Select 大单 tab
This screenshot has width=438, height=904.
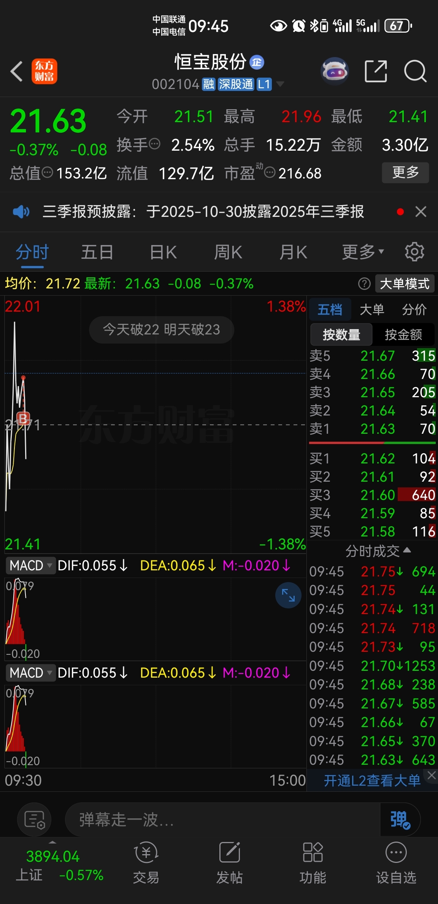tap(372, 309)
